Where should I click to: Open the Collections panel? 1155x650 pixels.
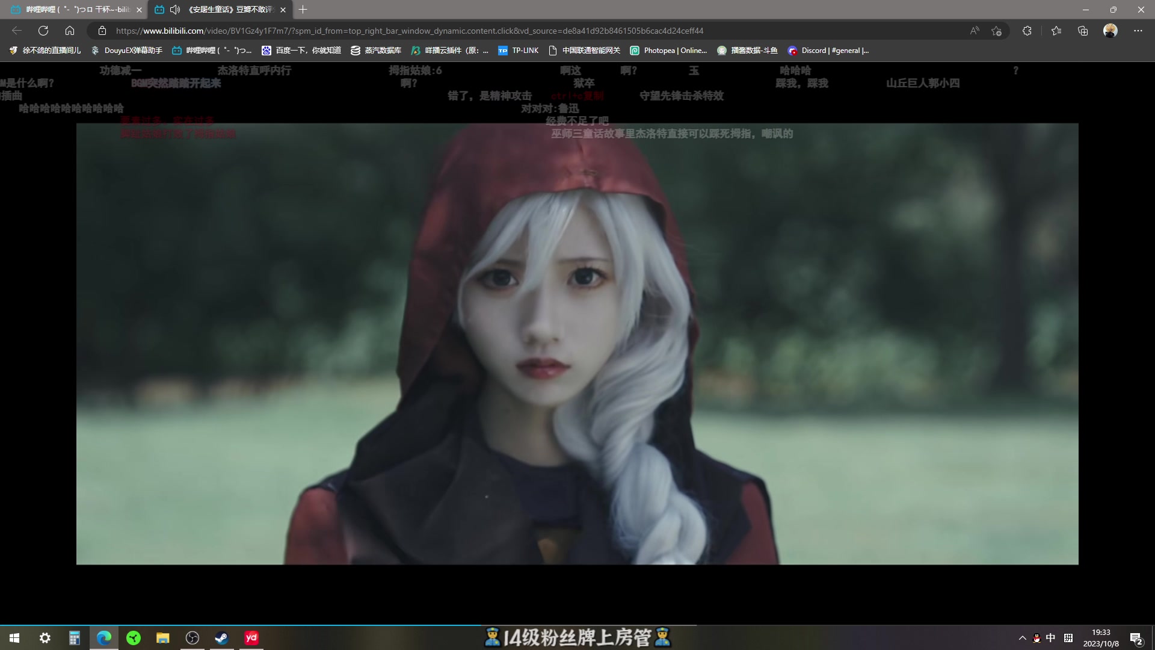click(1083, 31)
